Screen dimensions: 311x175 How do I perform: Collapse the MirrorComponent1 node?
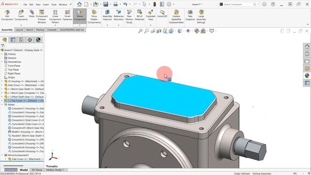click(2, 155)
